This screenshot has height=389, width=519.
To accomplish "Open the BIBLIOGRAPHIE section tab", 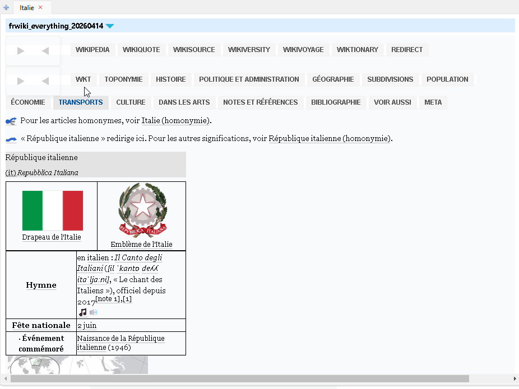I will [336, 102].
